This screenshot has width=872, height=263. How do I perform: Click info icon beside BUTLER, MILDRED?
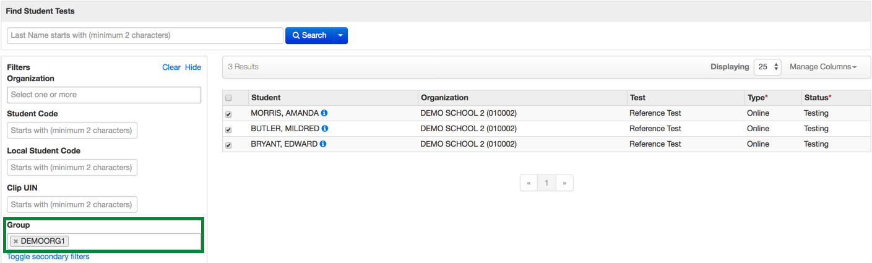tap(325, 129)
